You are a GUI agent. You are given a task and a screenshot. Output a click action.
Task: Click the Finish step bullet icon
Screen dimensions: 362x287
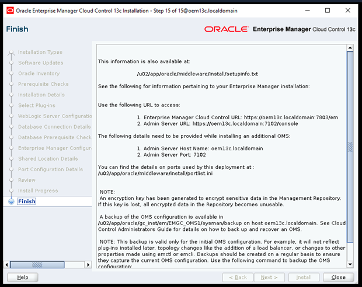click(x=11, y=202)
